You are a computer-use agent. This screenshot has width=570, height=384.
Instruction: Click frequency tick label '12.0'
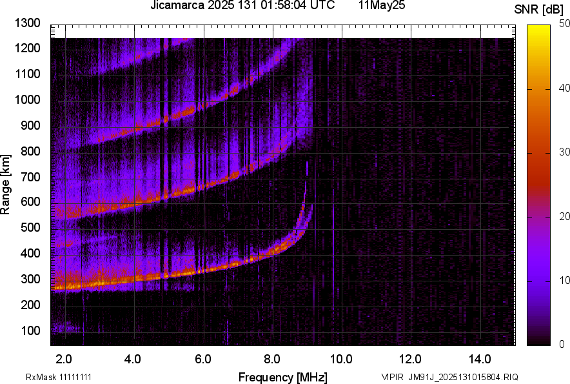point(410,359)
